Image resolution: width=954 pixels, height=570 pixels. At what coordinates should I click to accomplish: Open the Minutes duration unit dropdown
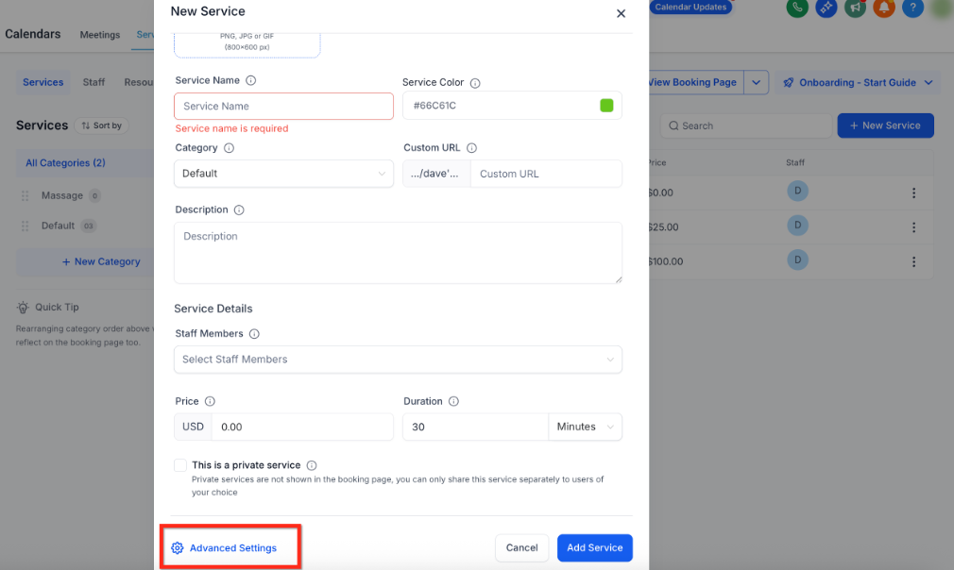[586, 427]
